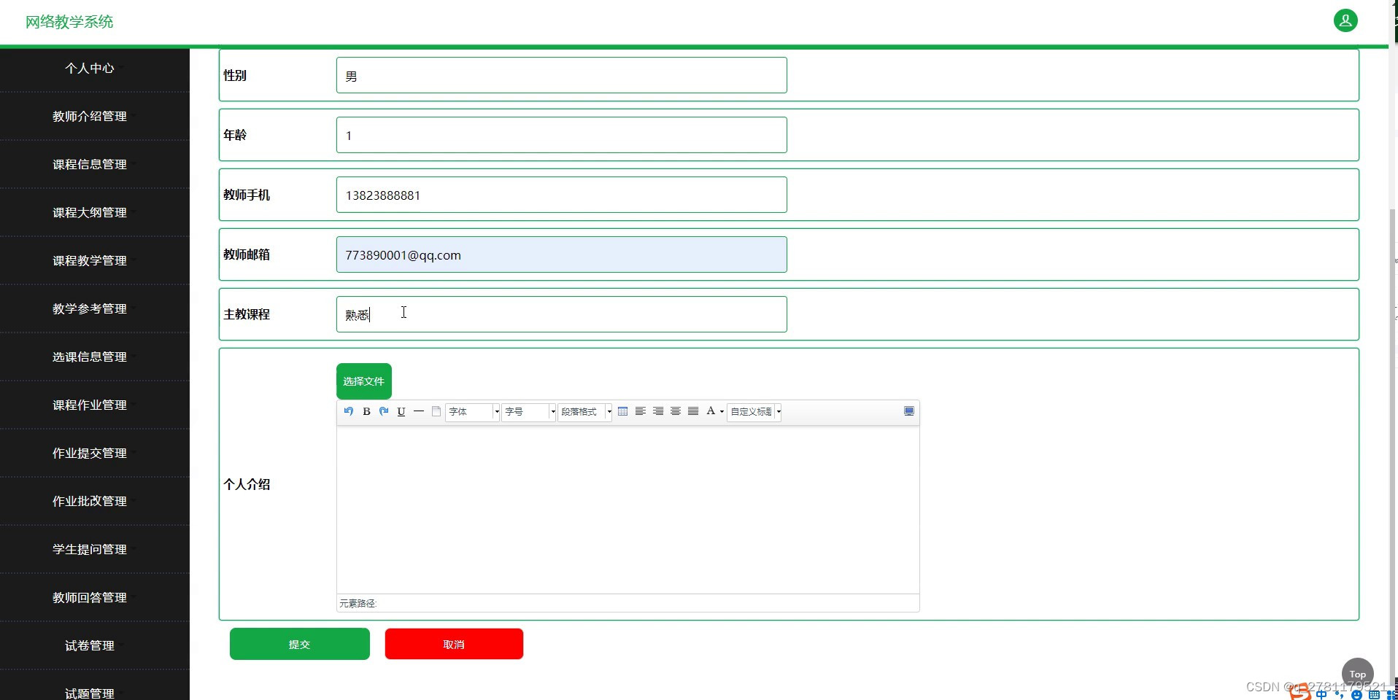Click the 网络教学系统 site title

[x=69, y=22]
